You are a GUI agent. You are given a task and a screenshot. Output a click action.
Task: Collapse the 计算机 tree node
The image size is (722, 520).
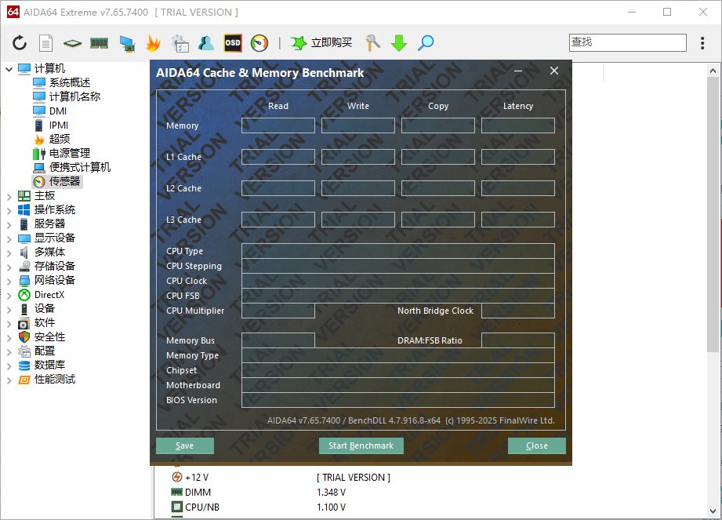coord(9,69)
